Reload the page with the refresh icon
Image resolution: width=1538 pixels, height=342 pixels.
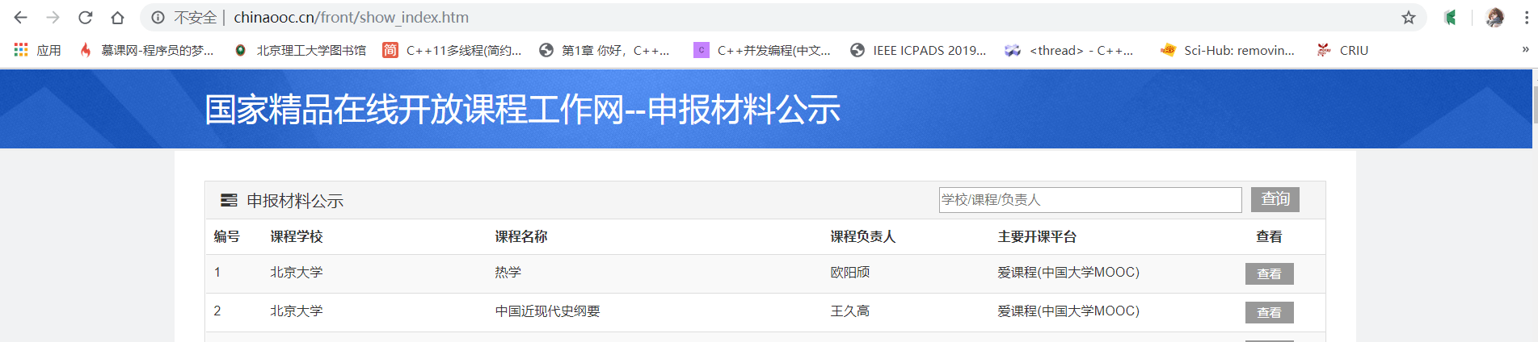click(86, 17)
